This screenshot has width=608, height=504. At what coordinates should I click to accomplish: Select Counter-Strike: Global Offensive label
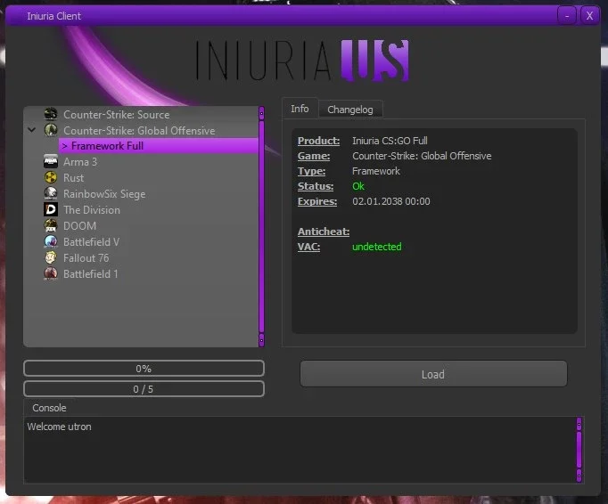click(x=139, y=131)
